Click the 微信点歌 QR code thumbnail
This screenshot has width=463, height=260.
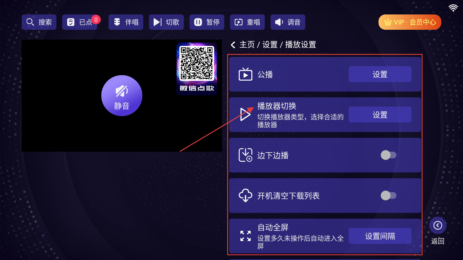pyautogui.click(x=197, y=69)
